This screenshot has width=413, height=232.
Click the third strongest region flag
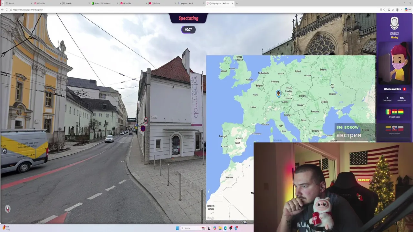400,112
